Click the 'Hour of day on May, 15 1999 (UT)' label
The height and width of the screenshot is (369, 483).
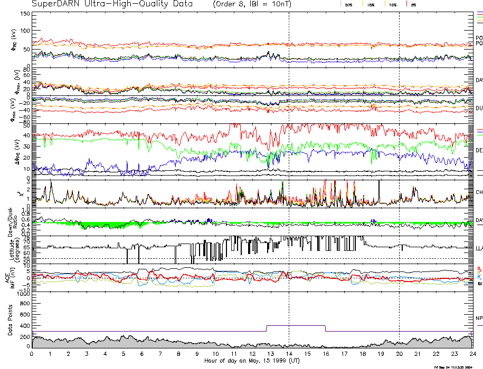click(252, 361)
